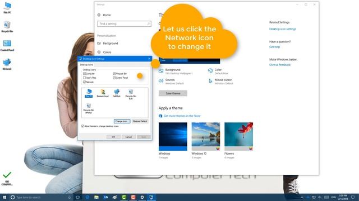The width and height of the screenshot is (359, 201).
Task: Click the Find a setting search field
Action: (124, 23)
